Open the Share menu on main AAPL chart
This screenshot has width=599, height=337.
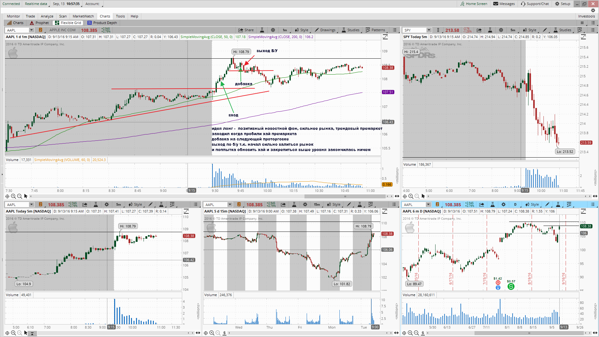(x=246, y=30)
